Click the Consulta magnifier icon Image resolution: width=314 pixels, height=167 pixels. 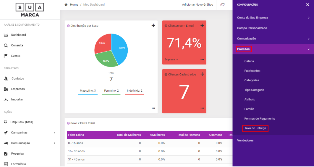point(6,45)
